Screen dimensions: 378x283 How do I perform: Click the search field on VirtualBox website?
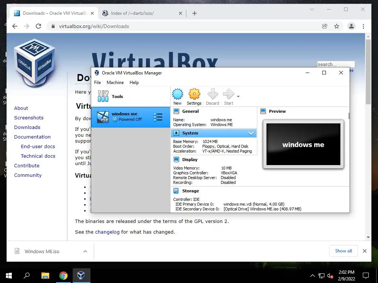click(x=336, y=64)
